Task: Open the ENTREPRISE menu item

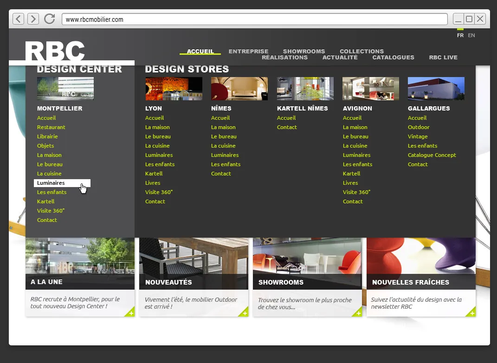Action: pos(248,51)
